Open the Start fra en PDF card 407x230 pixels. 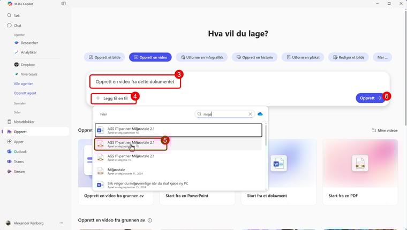pos(360,172)
